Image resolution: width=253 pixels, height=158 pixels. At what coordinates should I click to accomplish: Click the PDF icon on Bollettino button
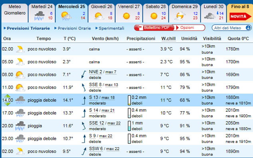(x=140, y=28)
